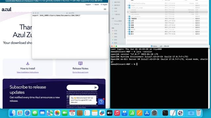The height and width of the screenshot is (118, 211).
Task: Click the Terminal window title bar
Action: pos(160,46)
